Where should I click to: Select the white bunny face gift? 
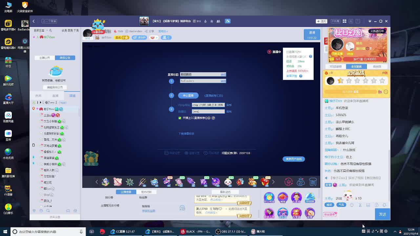[x=228, y=182]
